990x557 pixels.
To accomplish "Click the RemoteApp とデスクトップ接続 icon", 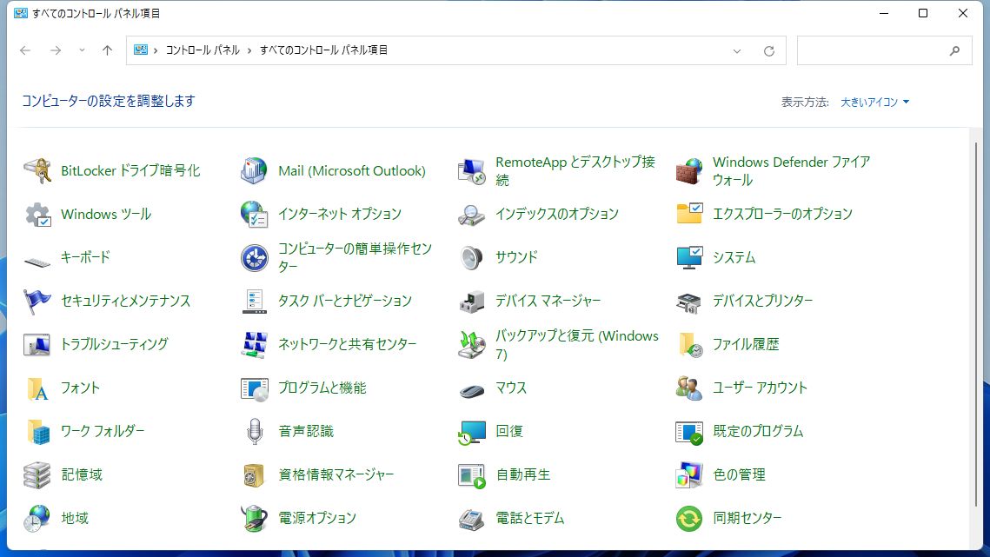I will [x=472, y=170].
